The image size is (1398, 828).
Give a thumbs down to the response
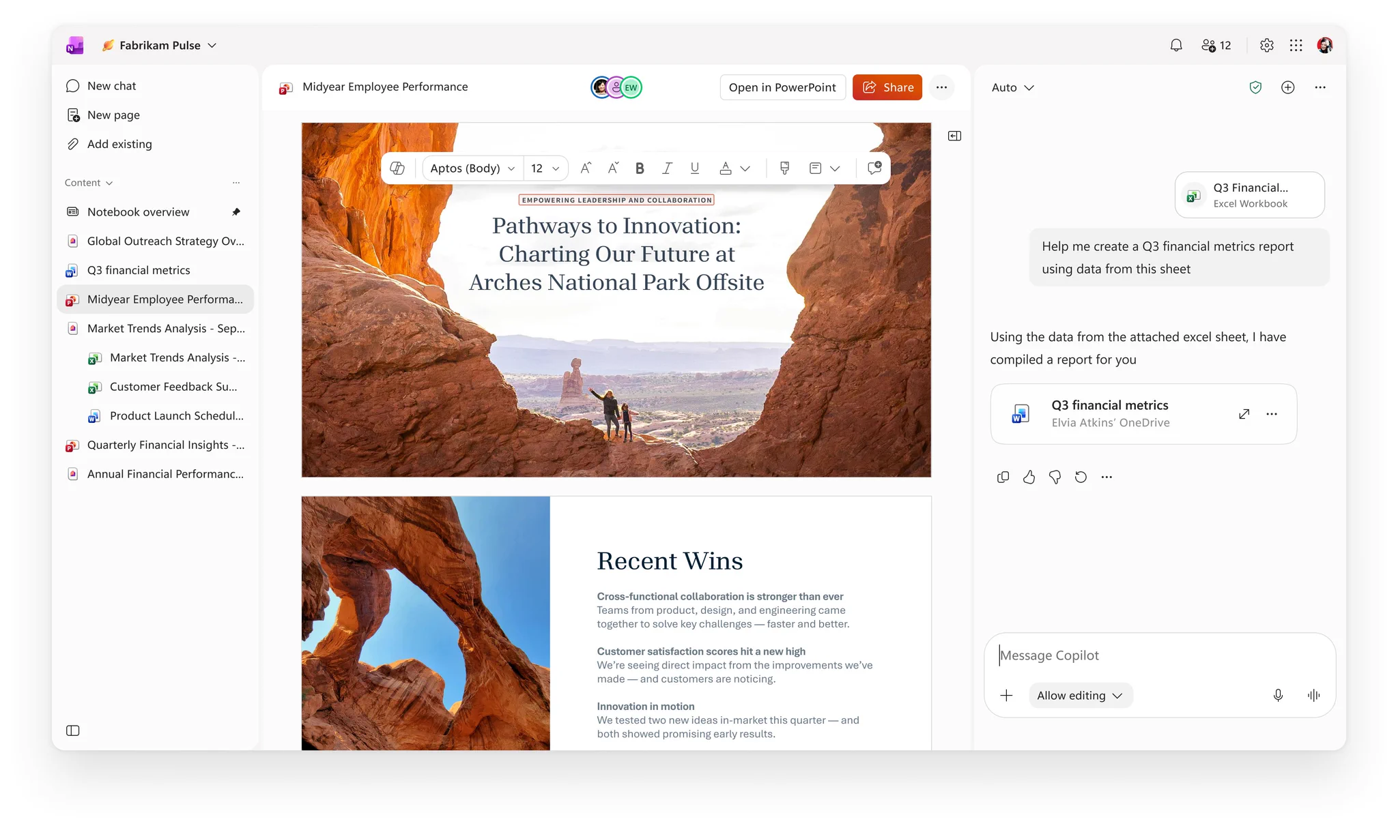click(1055, 477)
